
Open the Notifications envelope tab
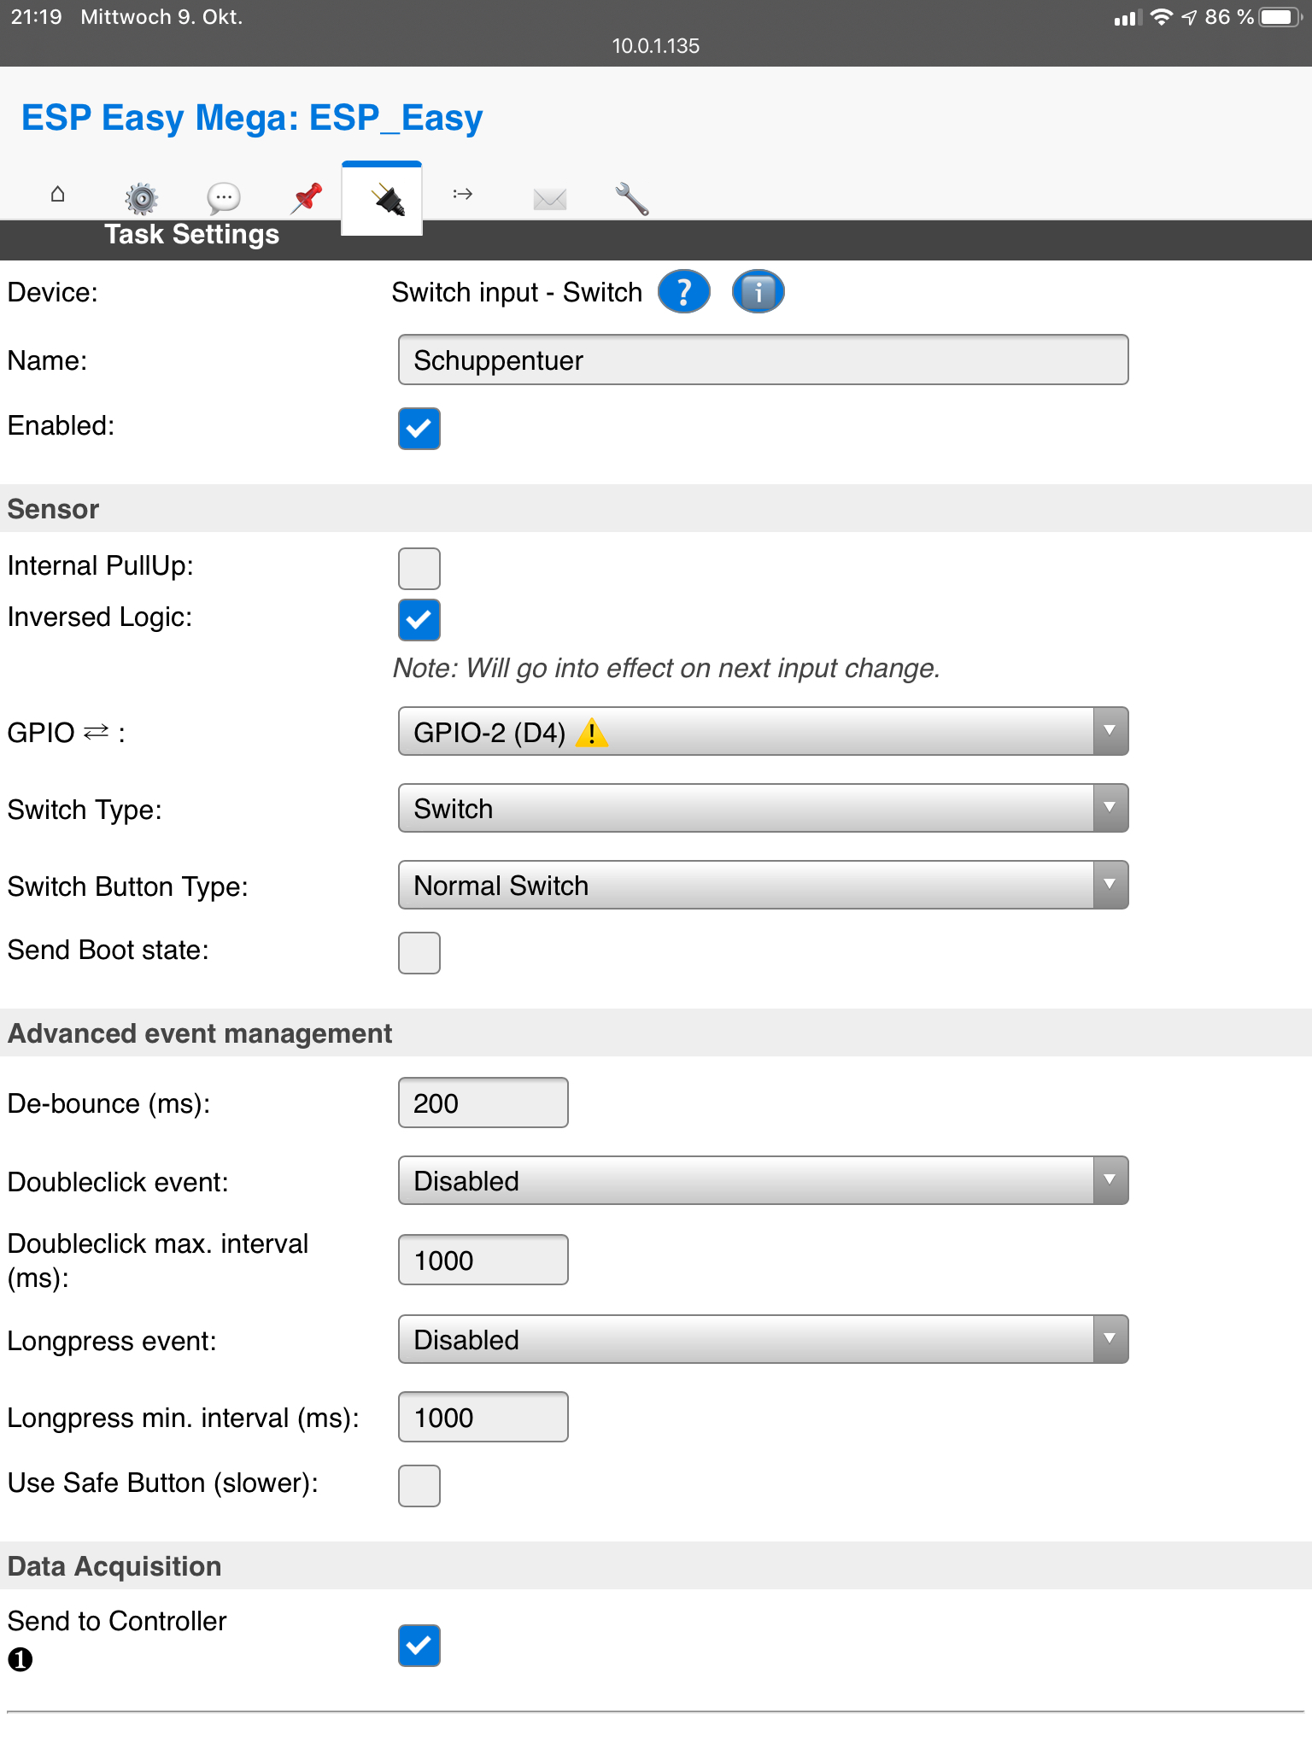pyautogui.click(x=550, y=199)
